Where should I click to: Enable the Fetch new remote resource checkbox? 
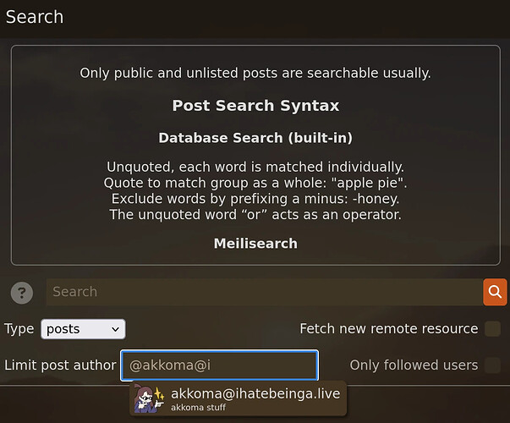tap(492, 328)
